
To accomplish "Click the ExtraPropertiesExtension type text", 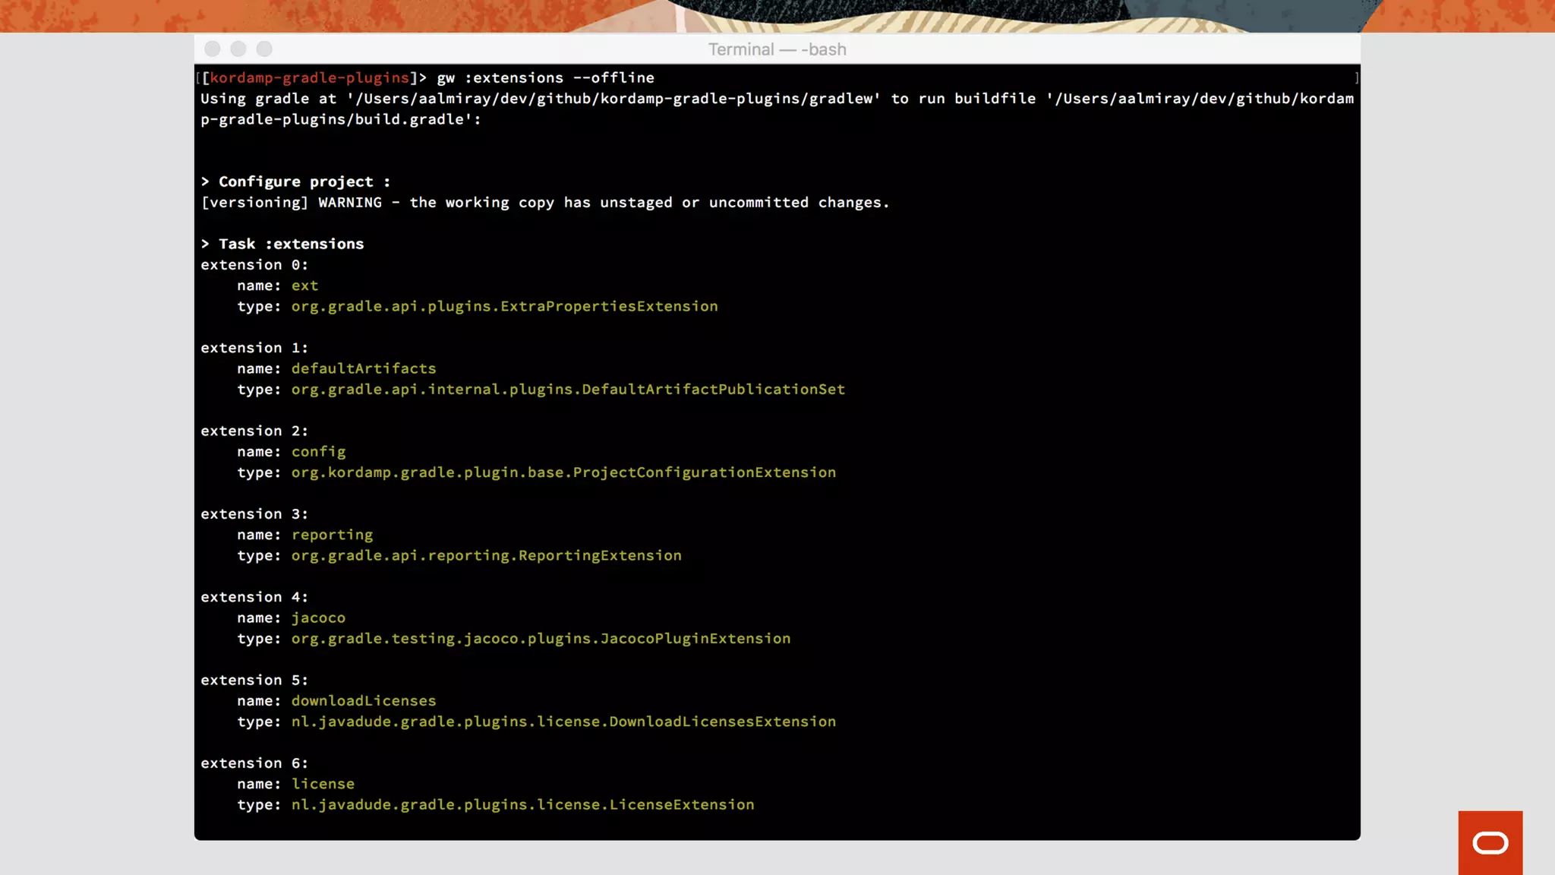I will [x=504, y=306].
